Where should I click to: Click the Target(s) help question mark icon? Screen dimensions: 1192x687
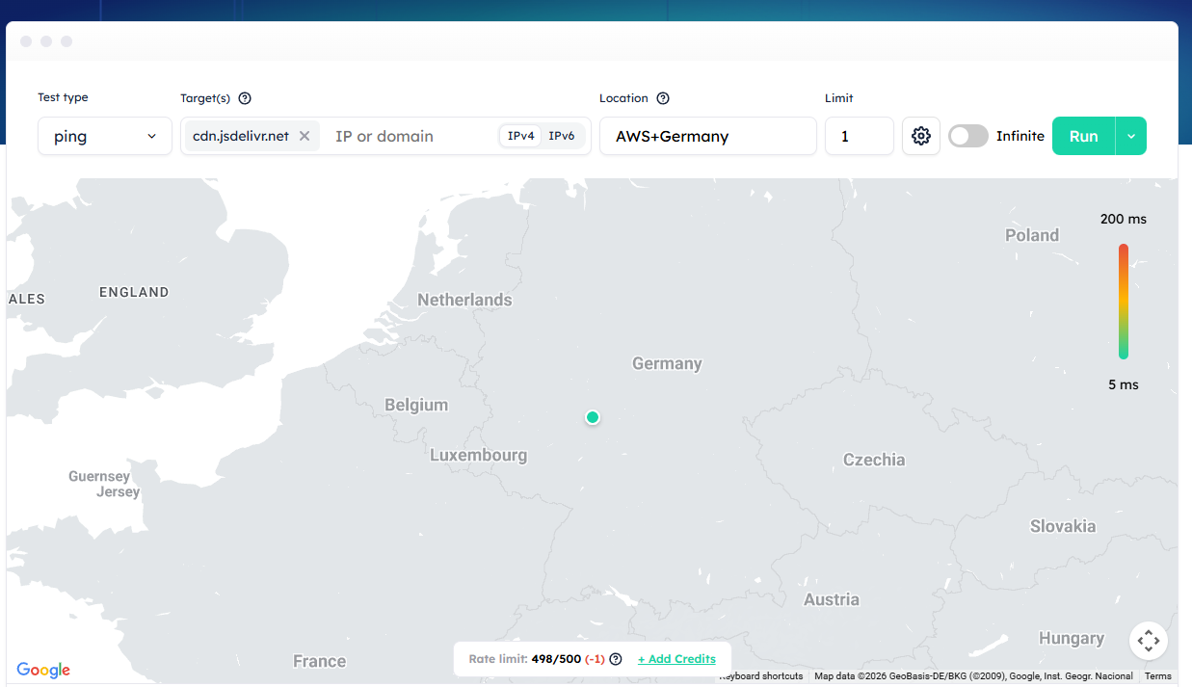pyautogui.click(x=245, y=98)
